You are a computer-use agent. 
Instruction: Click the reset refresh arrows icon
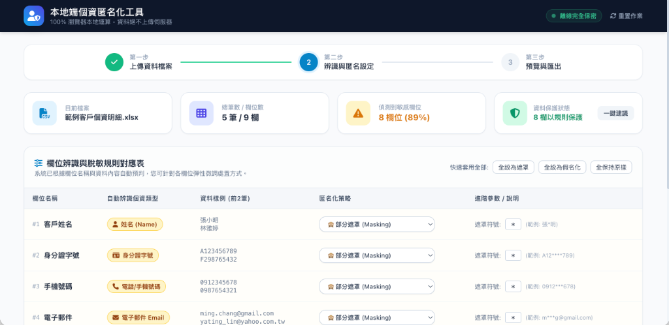point(613,16)
